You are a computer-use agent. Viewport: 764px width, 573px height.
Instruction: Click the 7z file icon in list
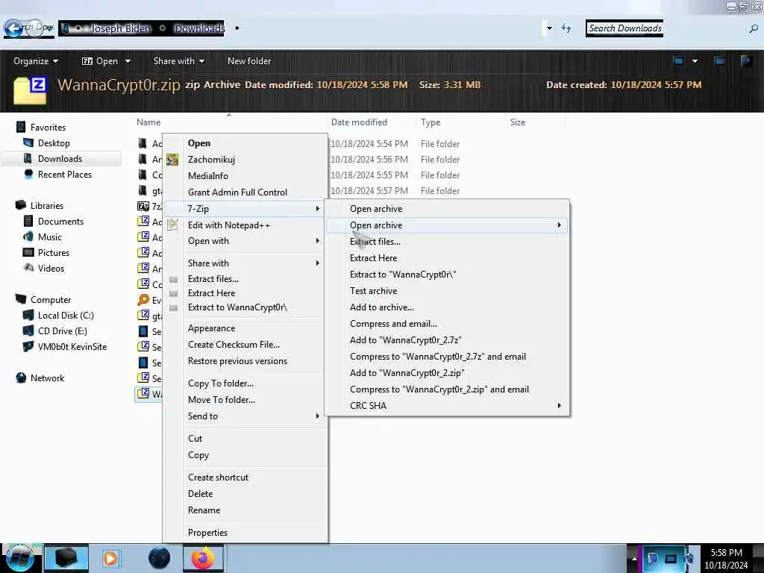click(143, 207)
